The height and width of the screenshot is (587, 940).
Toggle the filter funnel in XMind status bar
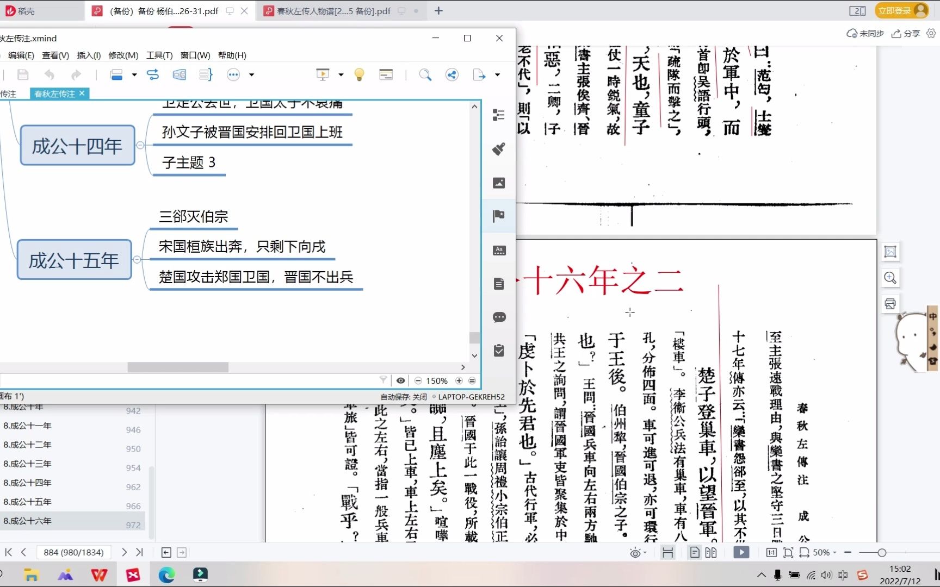[x=383, y=380]
